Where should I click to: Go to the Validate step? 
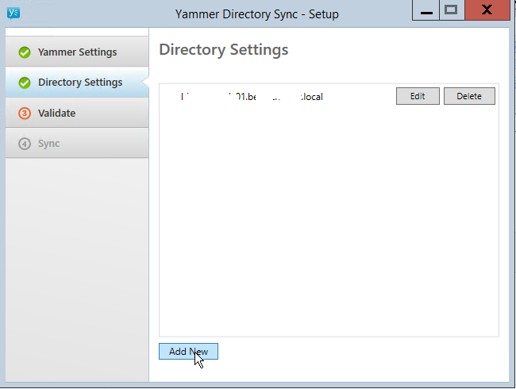[x=56, y=114]
